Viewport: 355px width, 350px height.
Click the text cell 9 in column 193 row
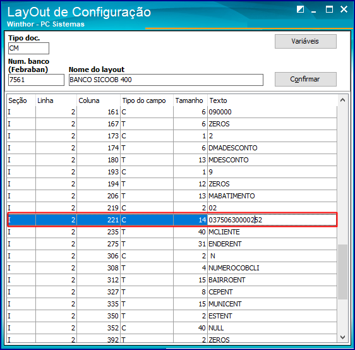272,172
